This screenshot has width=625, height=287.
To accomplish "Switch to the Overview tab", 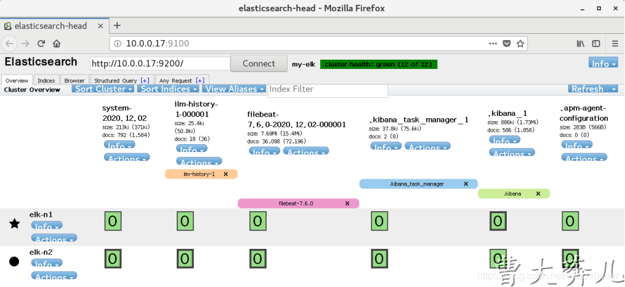I will pyautogui.click(x=17, y=80).
